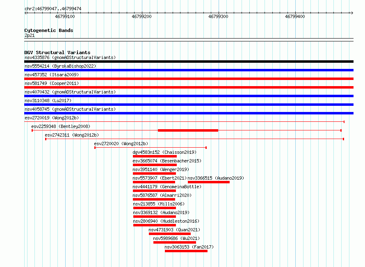
Task: Select nsv3369132 Audano2019 label
Action: pos(161,212)
